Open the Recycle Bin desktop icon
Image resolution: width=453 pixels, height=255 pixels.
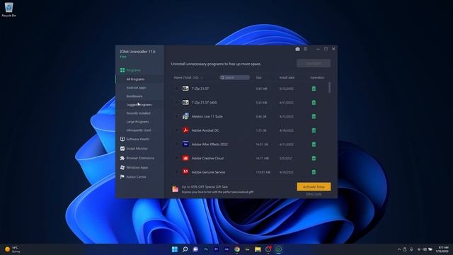[x=9, y=9]
